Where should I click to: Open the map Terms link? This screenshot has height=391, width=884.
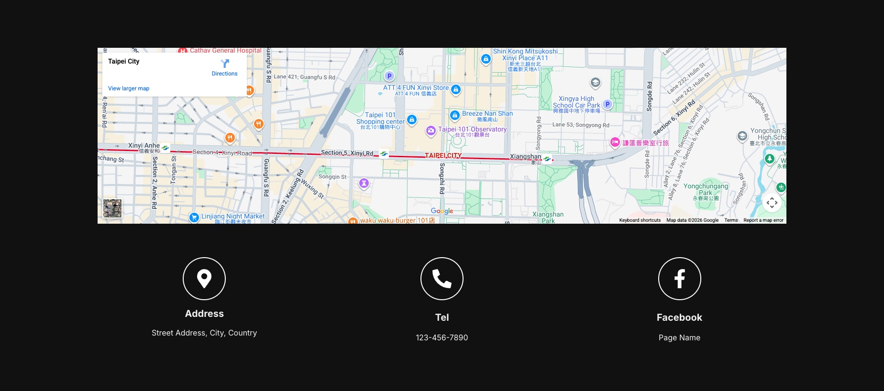[x=730, y=220]
